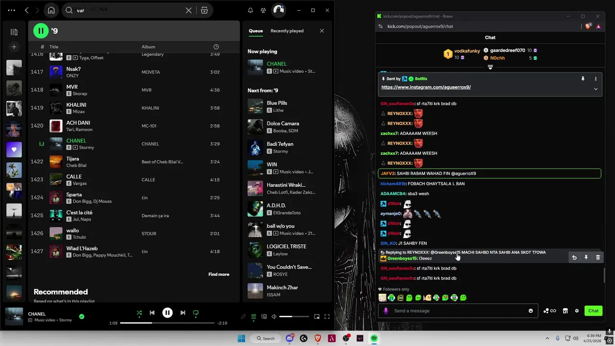Adjust Spotify volume slider
Image resolution: width=615 pixels, height=346 pixels.
coord(294,317)
